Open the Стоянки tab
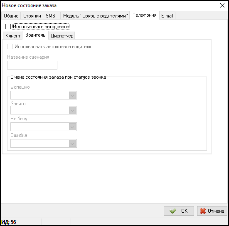Viewport: 229px width, 226px height. [x=32, y=16]
